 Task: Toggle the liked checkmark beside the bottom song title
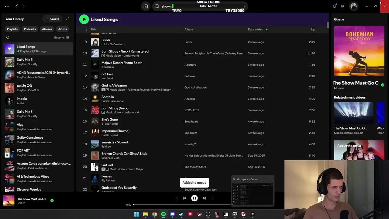52,200
